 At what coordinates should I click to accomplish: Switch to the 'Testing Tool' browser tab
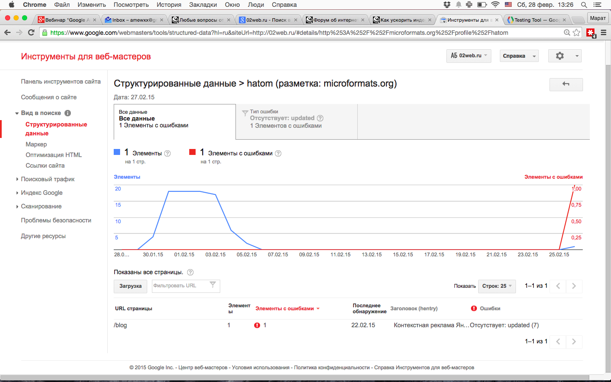point(535,20)
